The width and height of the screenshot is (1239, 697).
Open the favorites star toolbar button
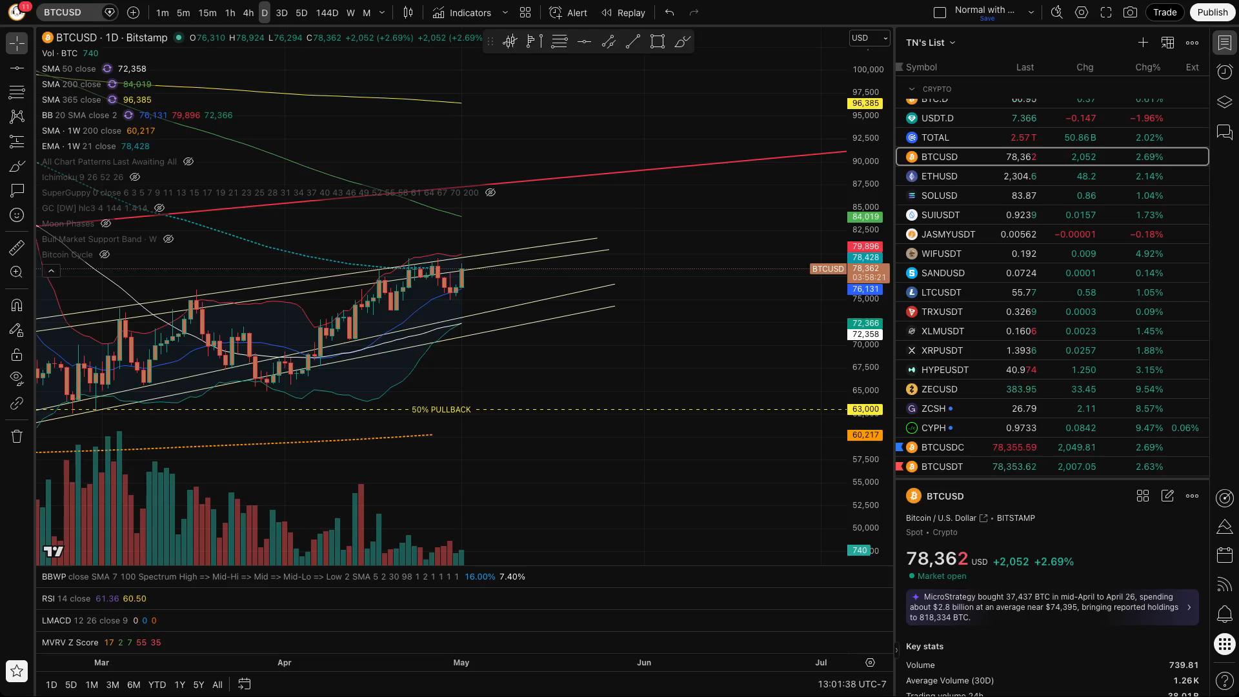(x=17, y=671)
